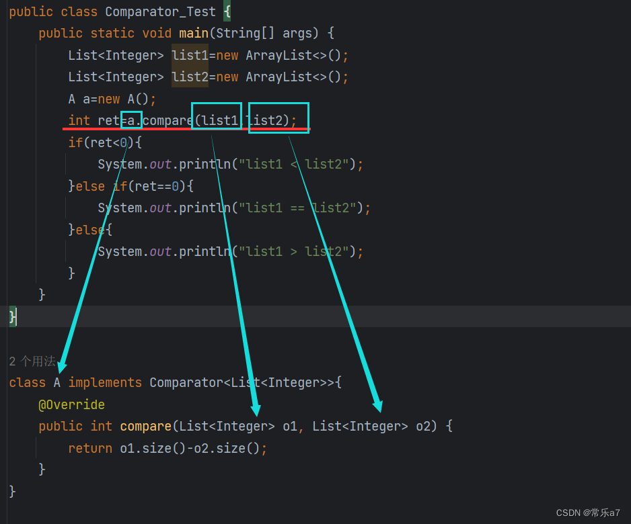Click the o1 parameter in the compare signature

(290, 426)
